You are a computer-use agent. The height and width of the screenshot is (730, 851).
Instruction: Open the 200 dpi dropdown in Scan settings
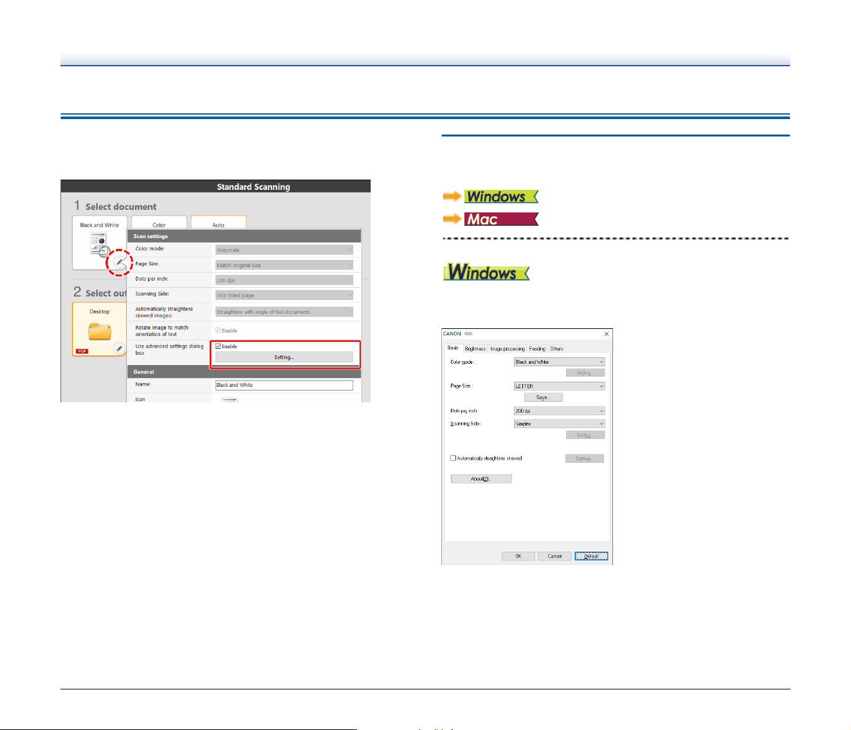[284, 280]
